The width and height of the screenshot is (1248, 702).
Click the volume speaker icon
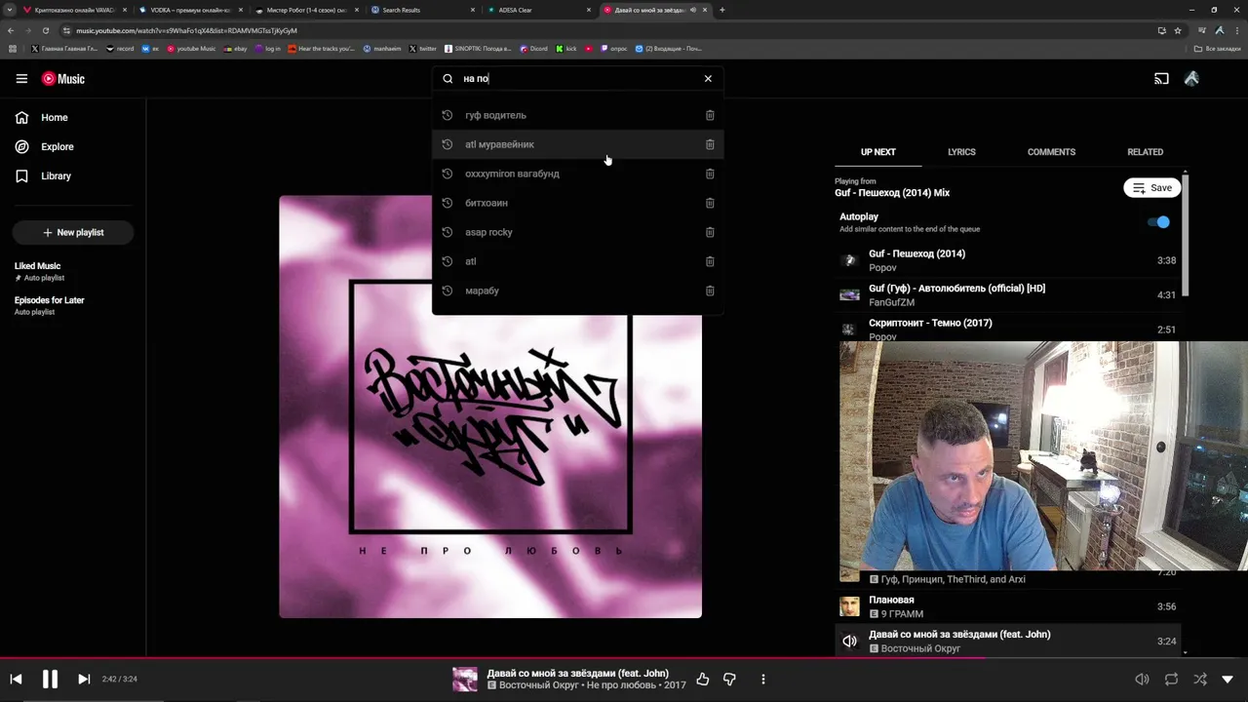tap(1142, 680)
